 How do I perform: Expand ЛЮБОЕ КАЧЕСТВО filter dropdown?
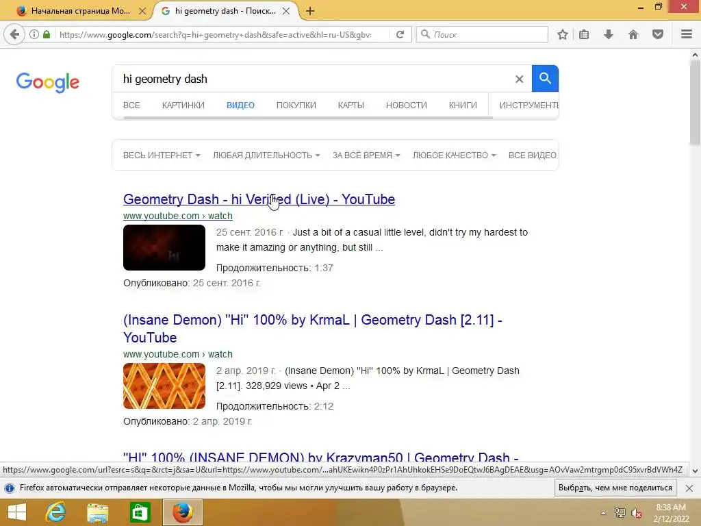455,155
